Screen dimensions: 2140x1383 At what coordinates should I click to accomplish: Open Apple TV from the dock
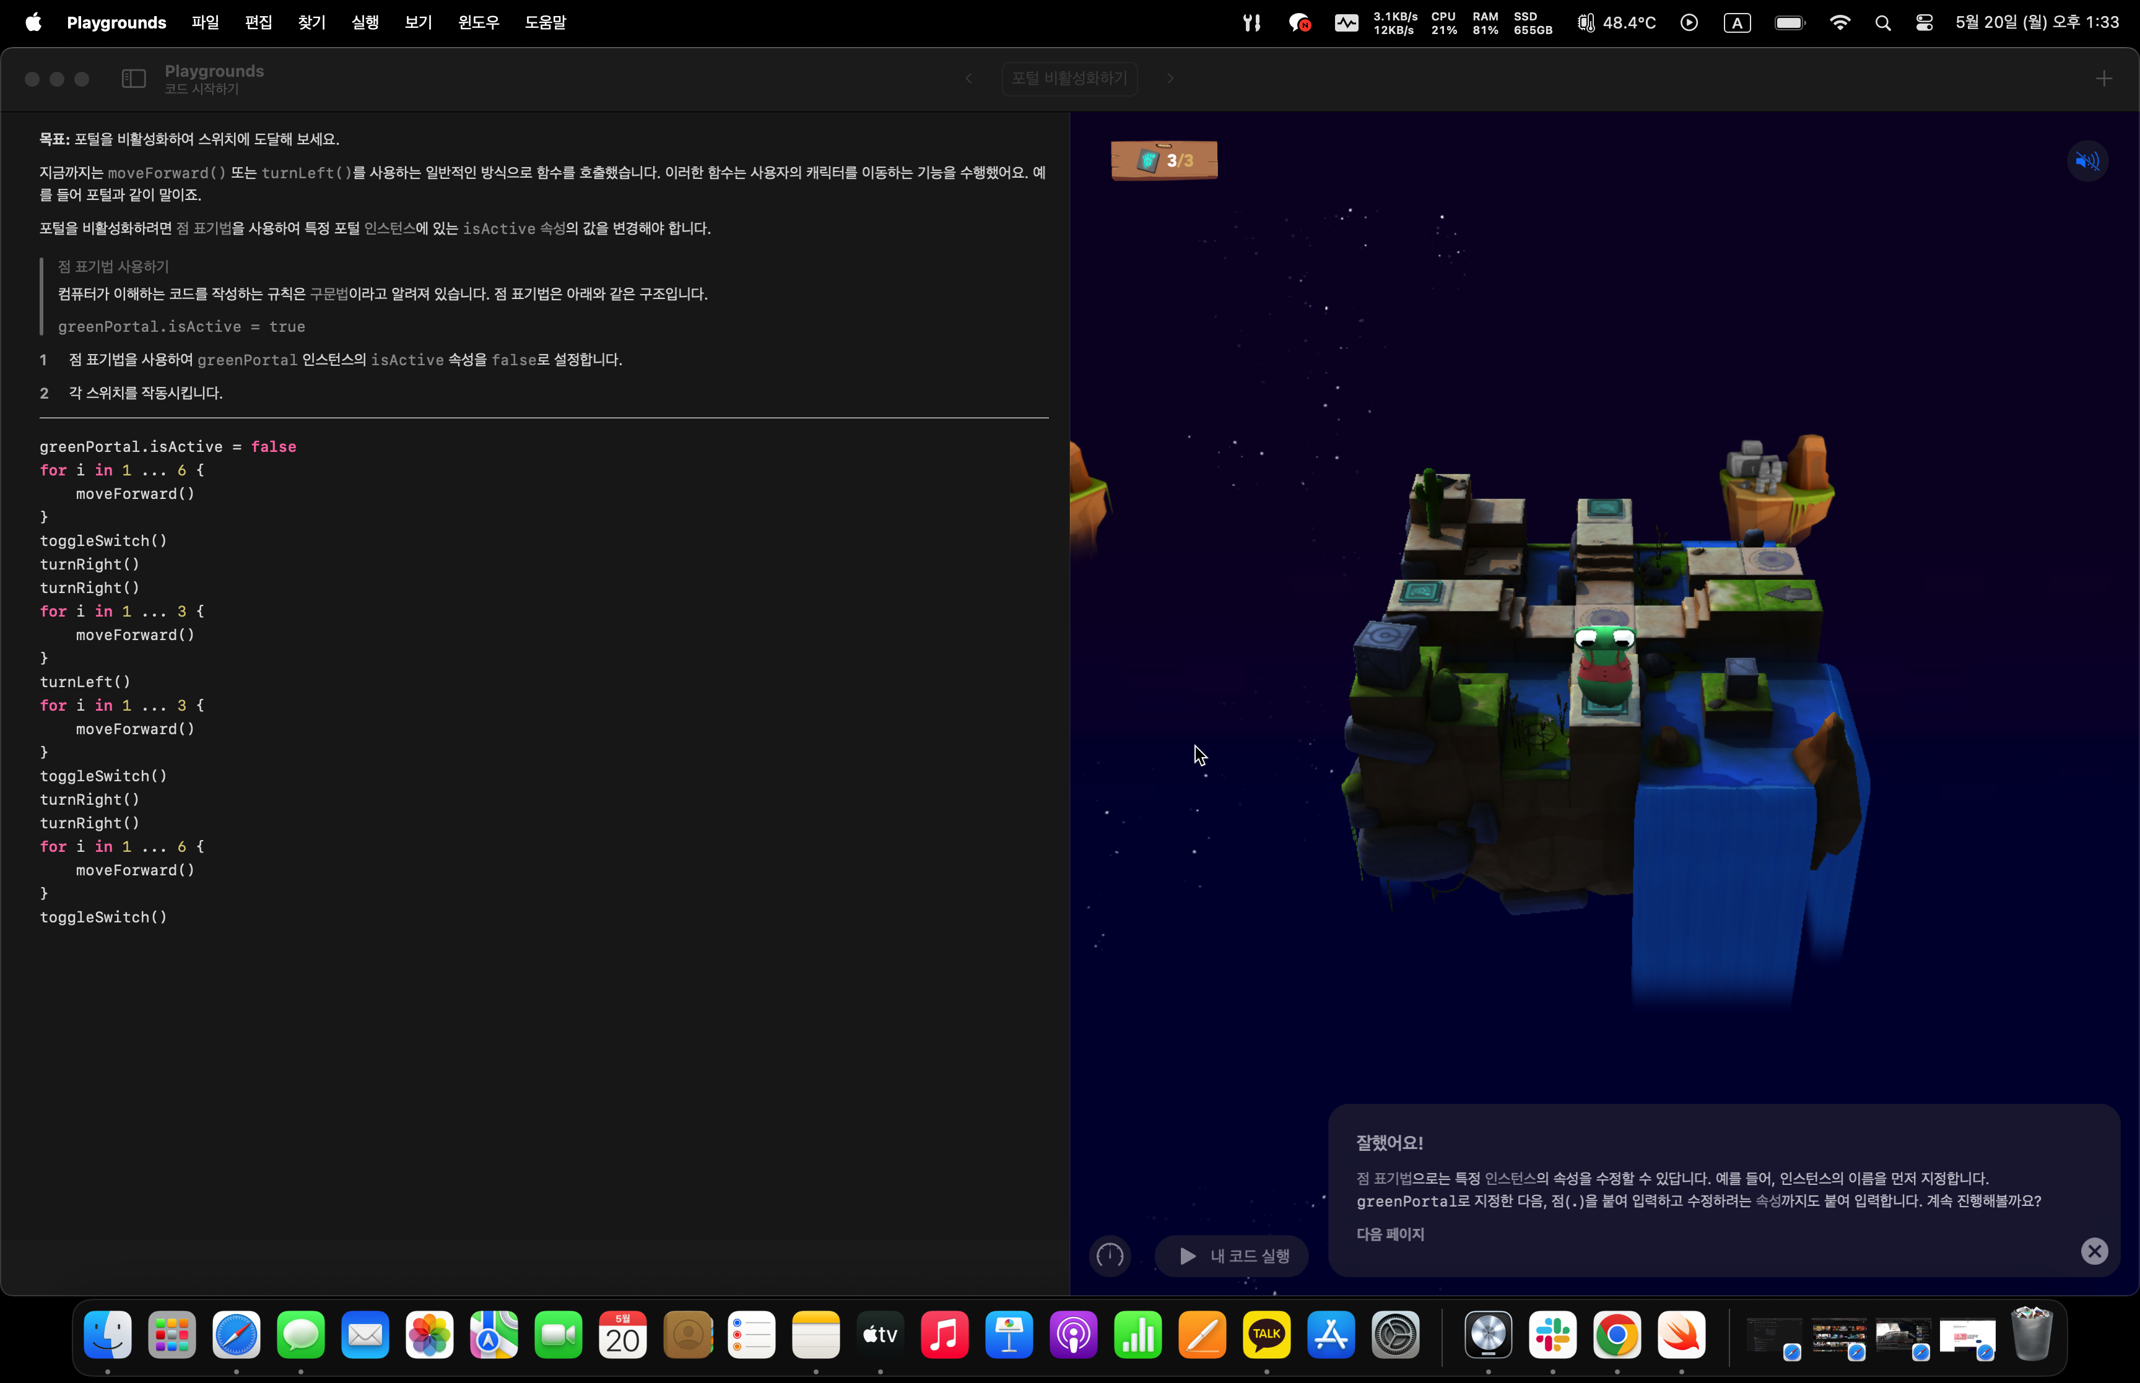pyautogui.click(x=880, y=1335)
